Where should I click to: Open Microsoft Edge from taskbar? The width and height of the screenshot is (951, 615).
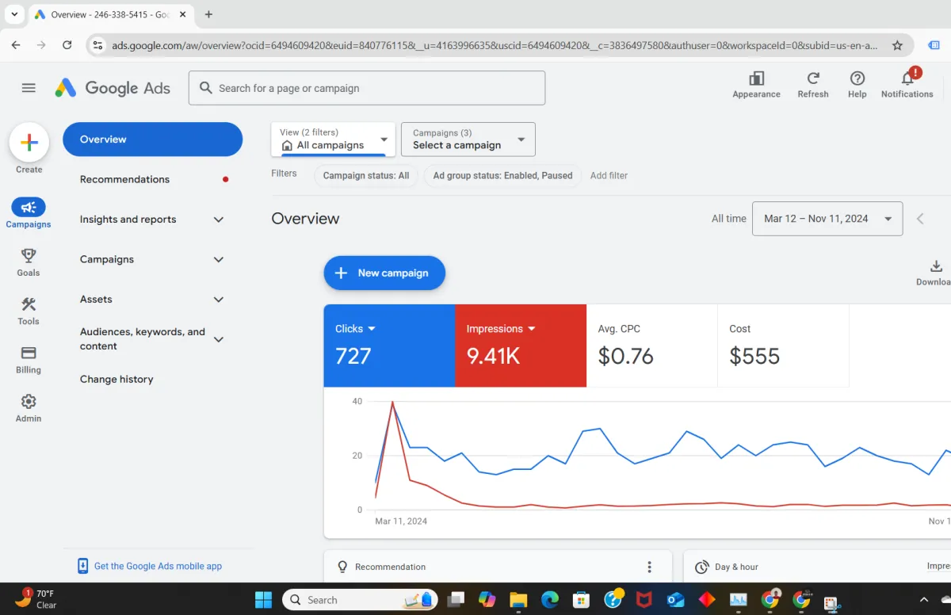pos(549,599)
